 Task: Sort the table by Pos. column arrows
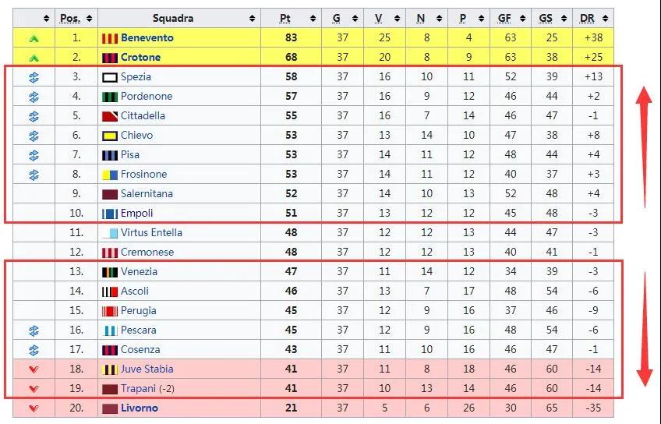pyautogui.click(x=89, y=18)
